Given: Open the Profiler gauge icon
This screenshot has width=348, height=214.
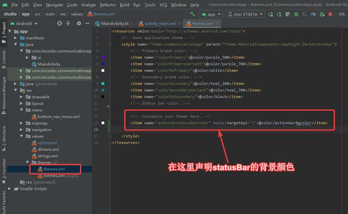Looking at the screenshot, I should (313, 15).
